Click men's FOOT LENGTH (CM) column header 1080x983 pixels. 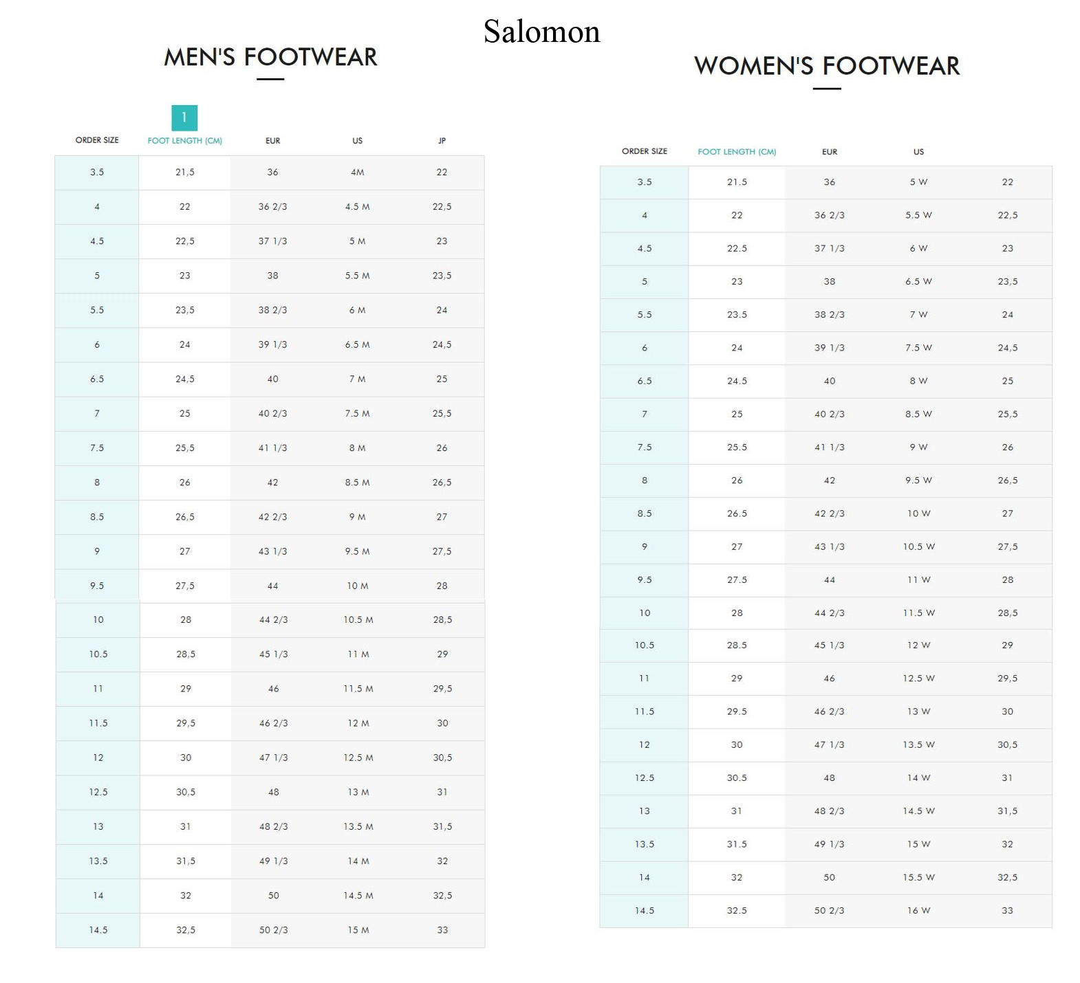[x=184, y=140]
